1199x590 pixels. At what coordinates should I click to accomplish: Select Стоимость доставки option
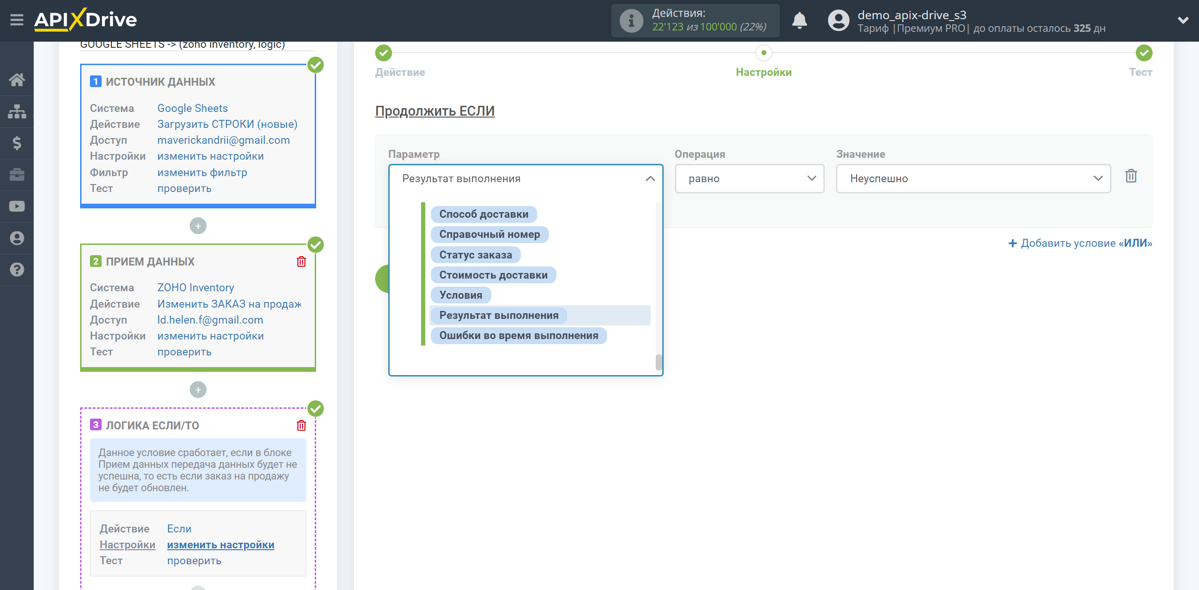point(493,275)
